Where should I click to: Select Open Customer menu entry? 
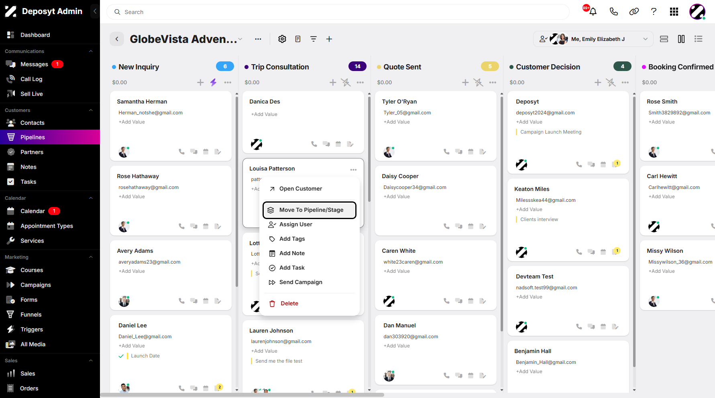click(309, 189)
